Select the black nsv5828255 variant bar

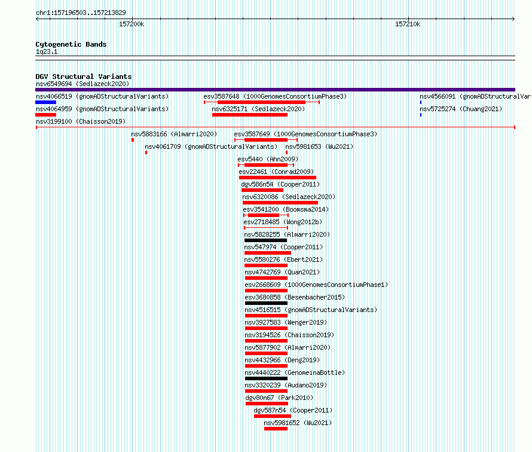tap(265, 240)
